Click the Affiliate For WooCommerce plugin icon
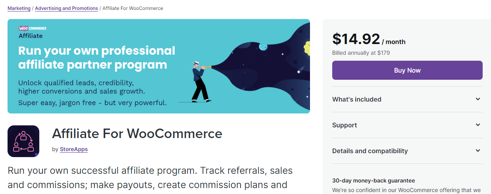The image size is (491, 194). click(x=23, y=141)
